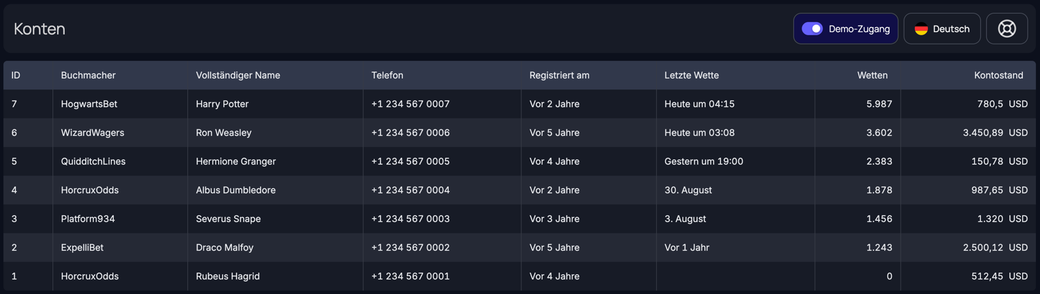
Task: Sort by Registriert am column
Action: tap(559, 75)
